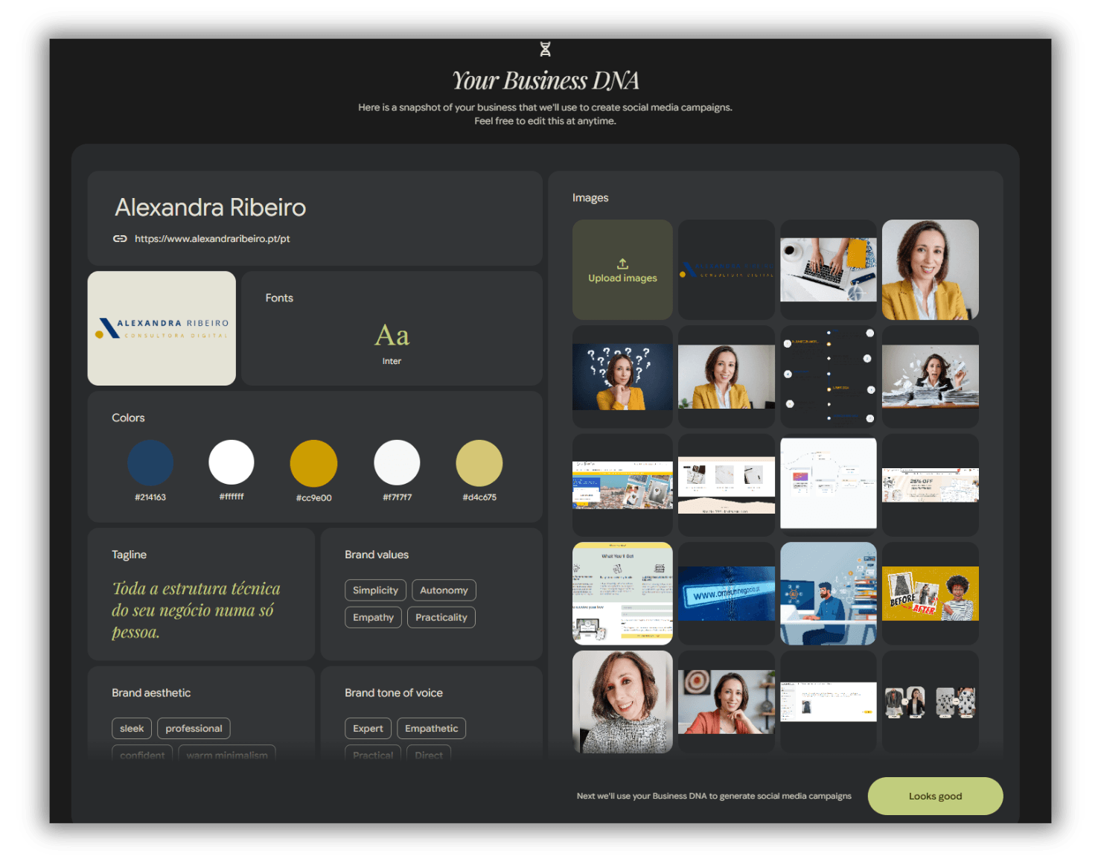Screen dimensions: 1101x862
Task: Click the #f7f7f7 hex code label
Action: click(397, 497)
